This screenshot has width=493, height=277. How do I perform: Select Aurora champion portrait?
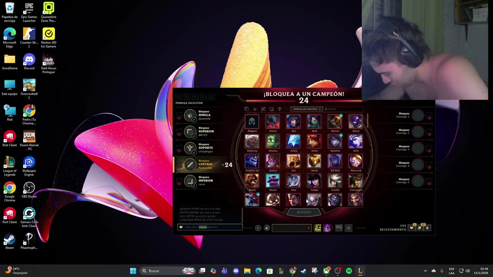273,161
